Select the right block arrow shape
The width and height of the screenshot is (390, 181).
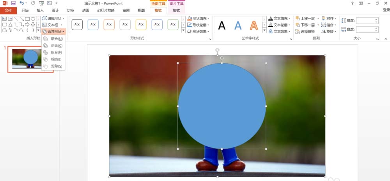click(27, 25)
